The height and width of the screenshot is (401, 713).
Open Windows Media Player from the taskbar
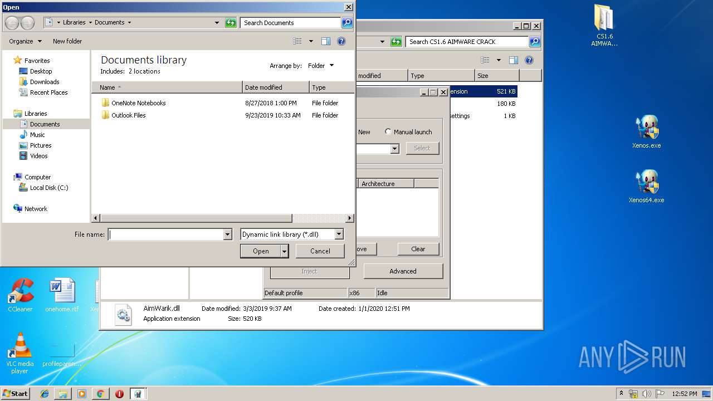82,394
